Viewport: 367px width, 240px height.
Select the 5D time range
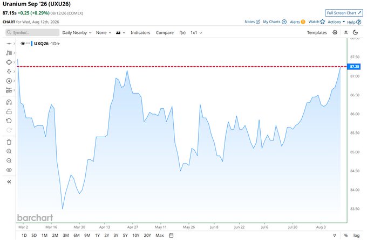(x=34, y=235)
